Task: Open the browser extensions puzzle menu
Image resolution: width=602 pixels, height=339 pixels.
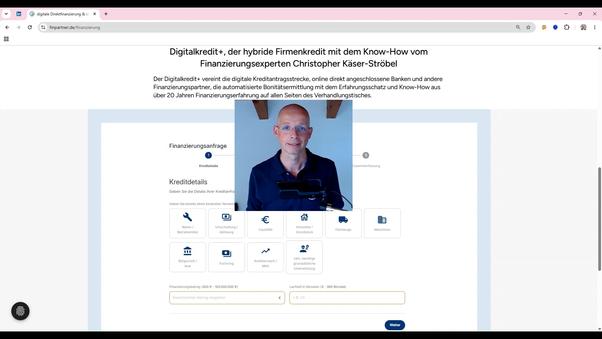Action: pos(567,27)
